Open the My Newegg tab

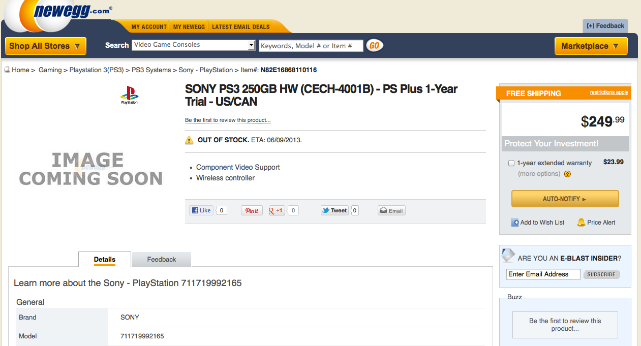(189, 27)
